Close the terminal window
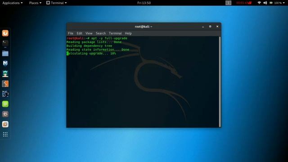This screenshot has width=288, height=162. tap(217, 27)
